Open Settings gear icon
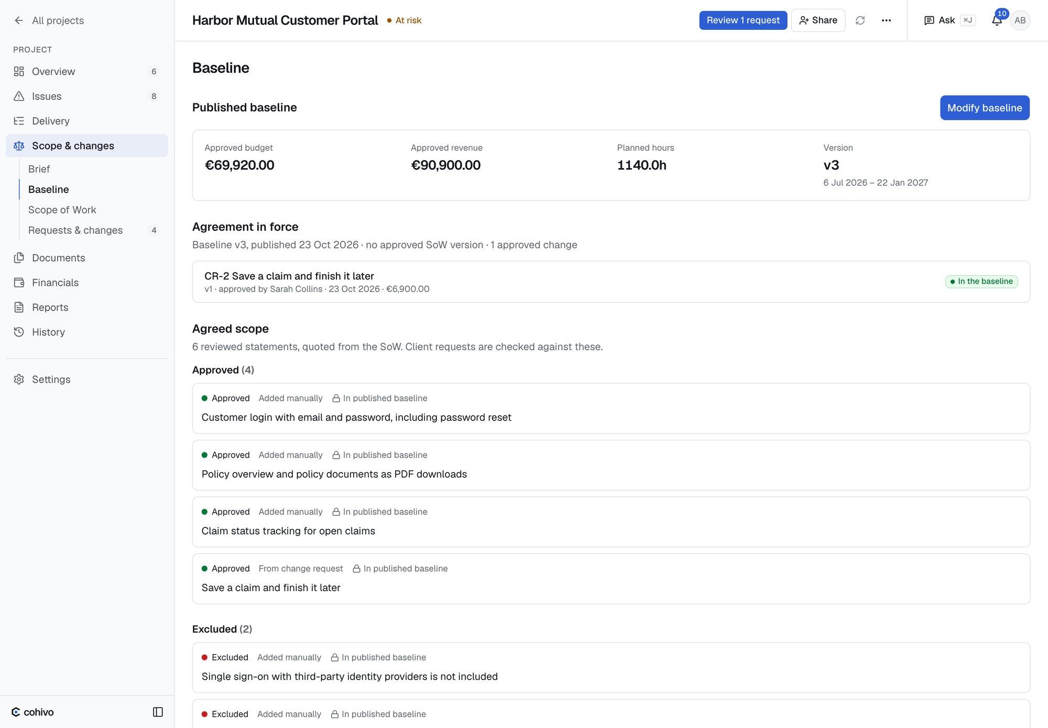 click(19, 379)
